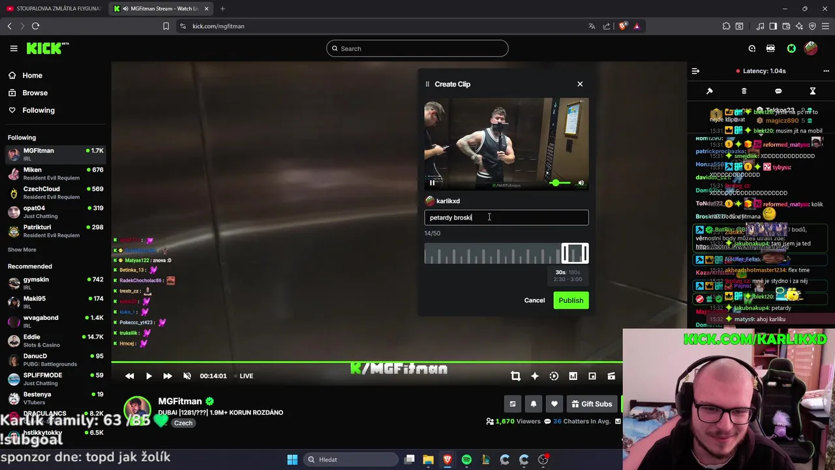Screen dimensions: 835x470
Task: Close the Create Clip dialog
Action: coord(580,84)
